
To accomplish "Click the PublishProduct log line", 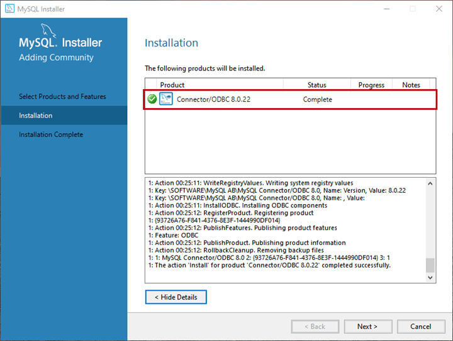I will [x=247, y=242].
